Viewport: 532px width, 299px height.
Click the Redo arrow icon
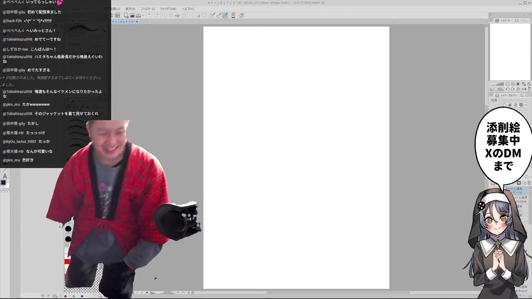156,15
